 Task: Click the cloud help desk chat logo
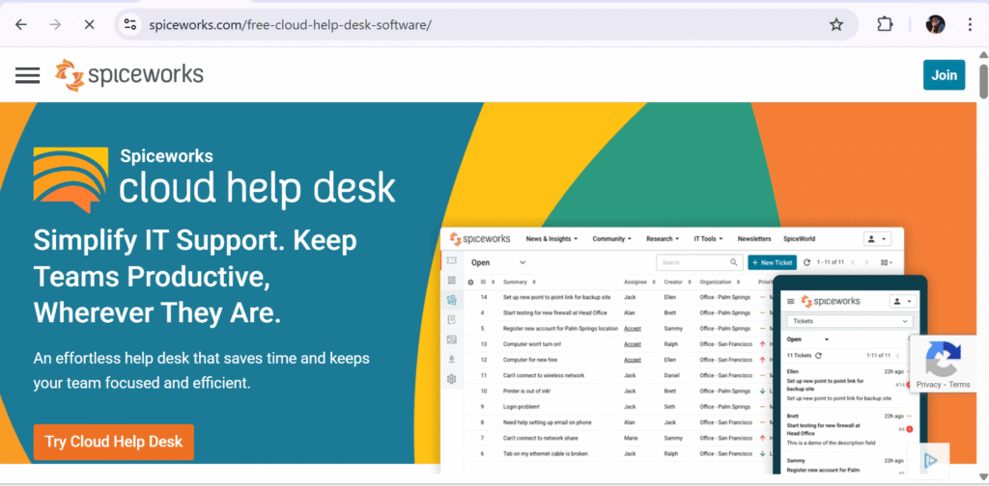[71, 179]
